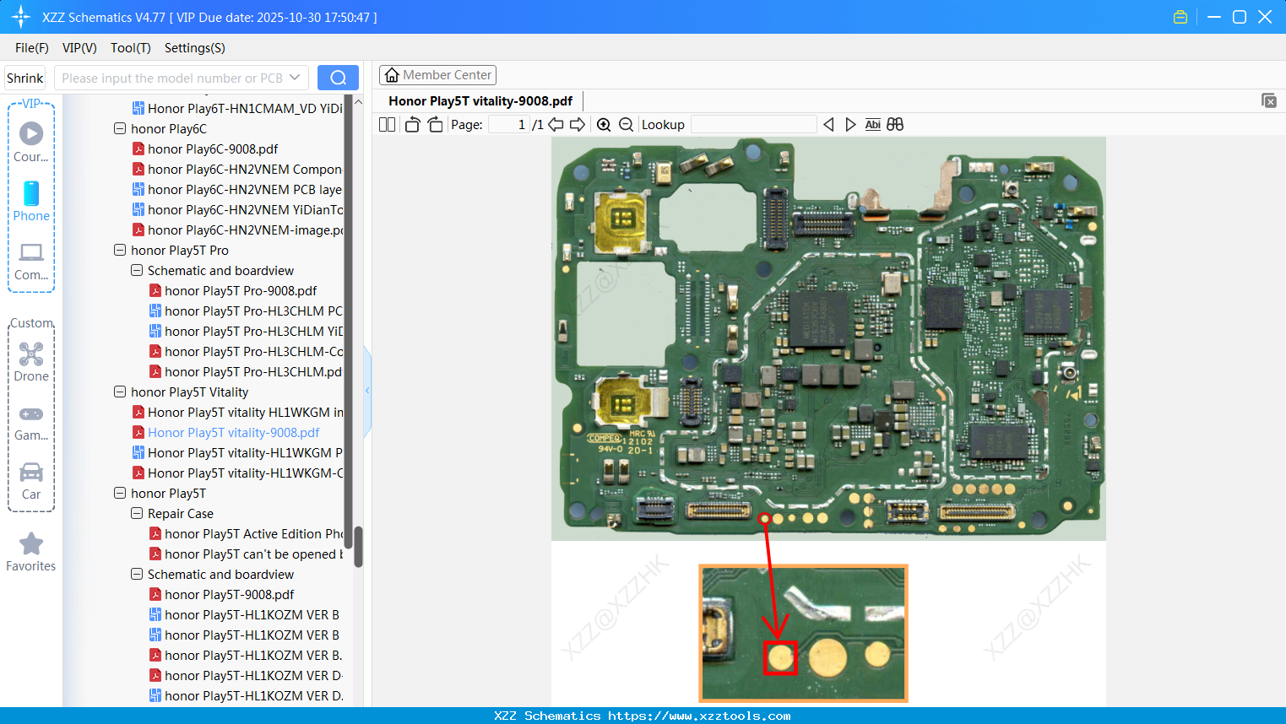The width and height of the screenshot is (1286, 724).
Task: Click the Member Center home icon
Action: click(x=392, y=75)
